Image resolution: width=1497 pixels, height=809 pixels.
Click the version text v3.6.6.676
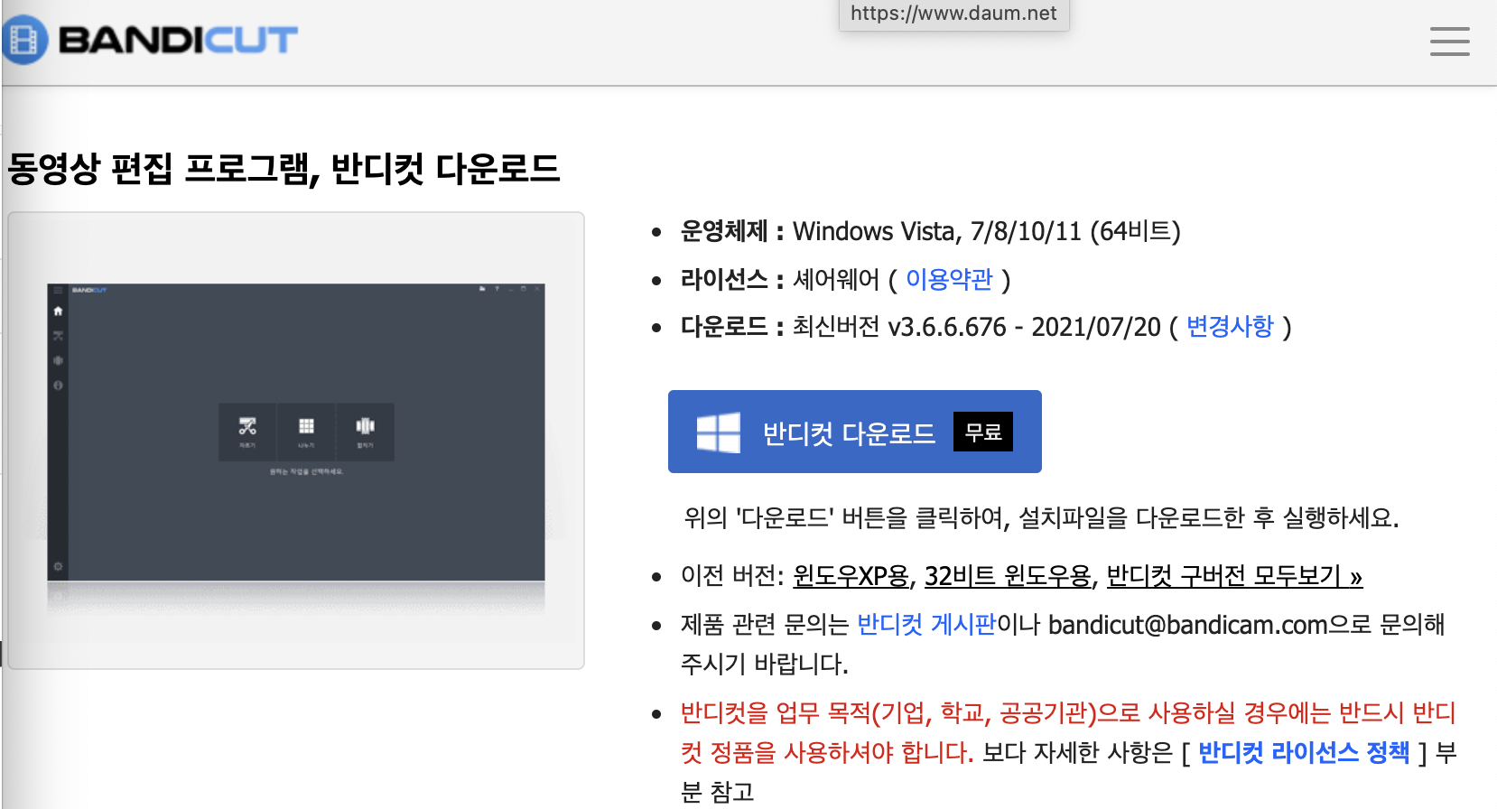(947, 326)
